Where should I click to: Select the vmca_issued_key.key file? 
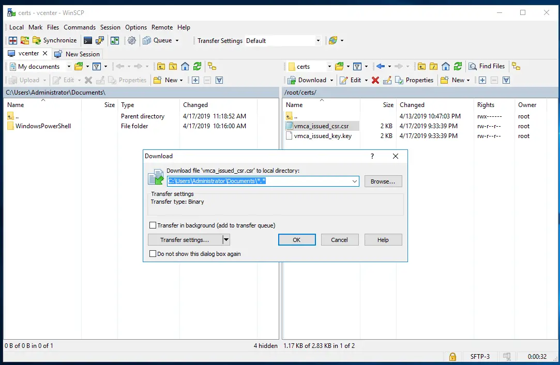click(x=323, y=136)
